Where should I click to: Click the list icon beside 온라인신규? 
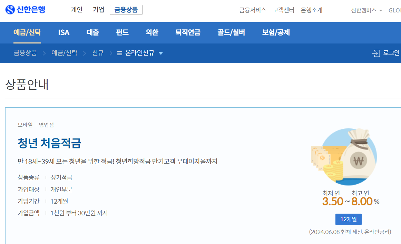point(119,53)
